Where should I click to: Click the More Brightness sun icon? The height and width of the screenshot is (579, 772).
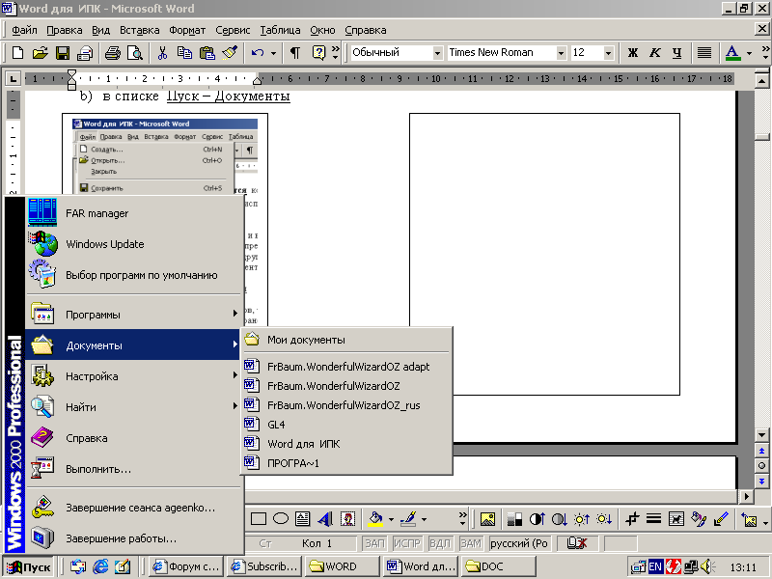[x=582, y=519]
